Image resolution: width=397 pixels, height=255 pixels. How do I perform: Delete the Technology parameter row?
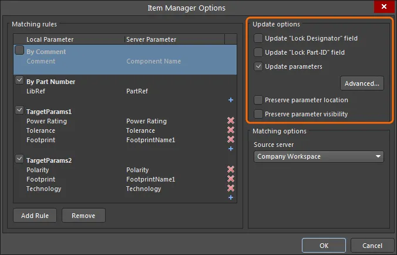pos(231,188)
